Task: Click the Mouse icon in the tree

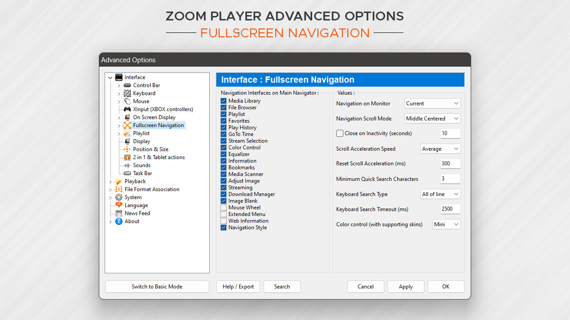Action: (128, 101)
